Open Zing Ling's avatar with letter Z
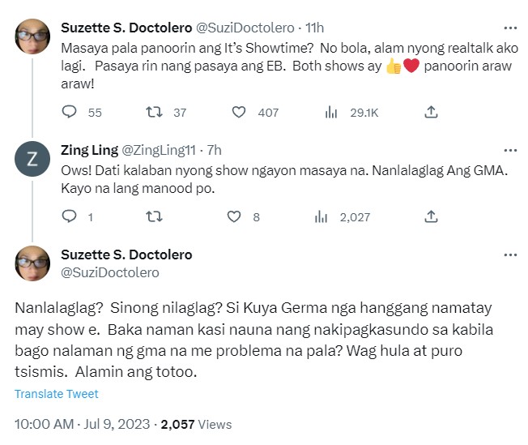 point(32,160)
